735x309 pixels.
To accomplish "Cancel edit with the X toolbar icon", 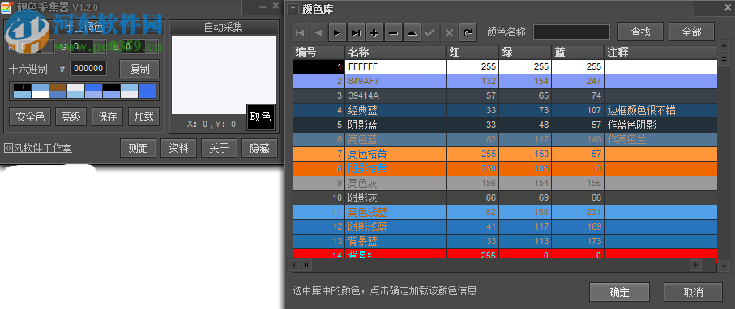I will point(449,32).
